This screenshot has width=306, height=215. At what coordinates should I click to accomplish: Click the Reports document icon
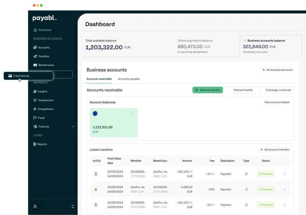(x=35, y=144)
